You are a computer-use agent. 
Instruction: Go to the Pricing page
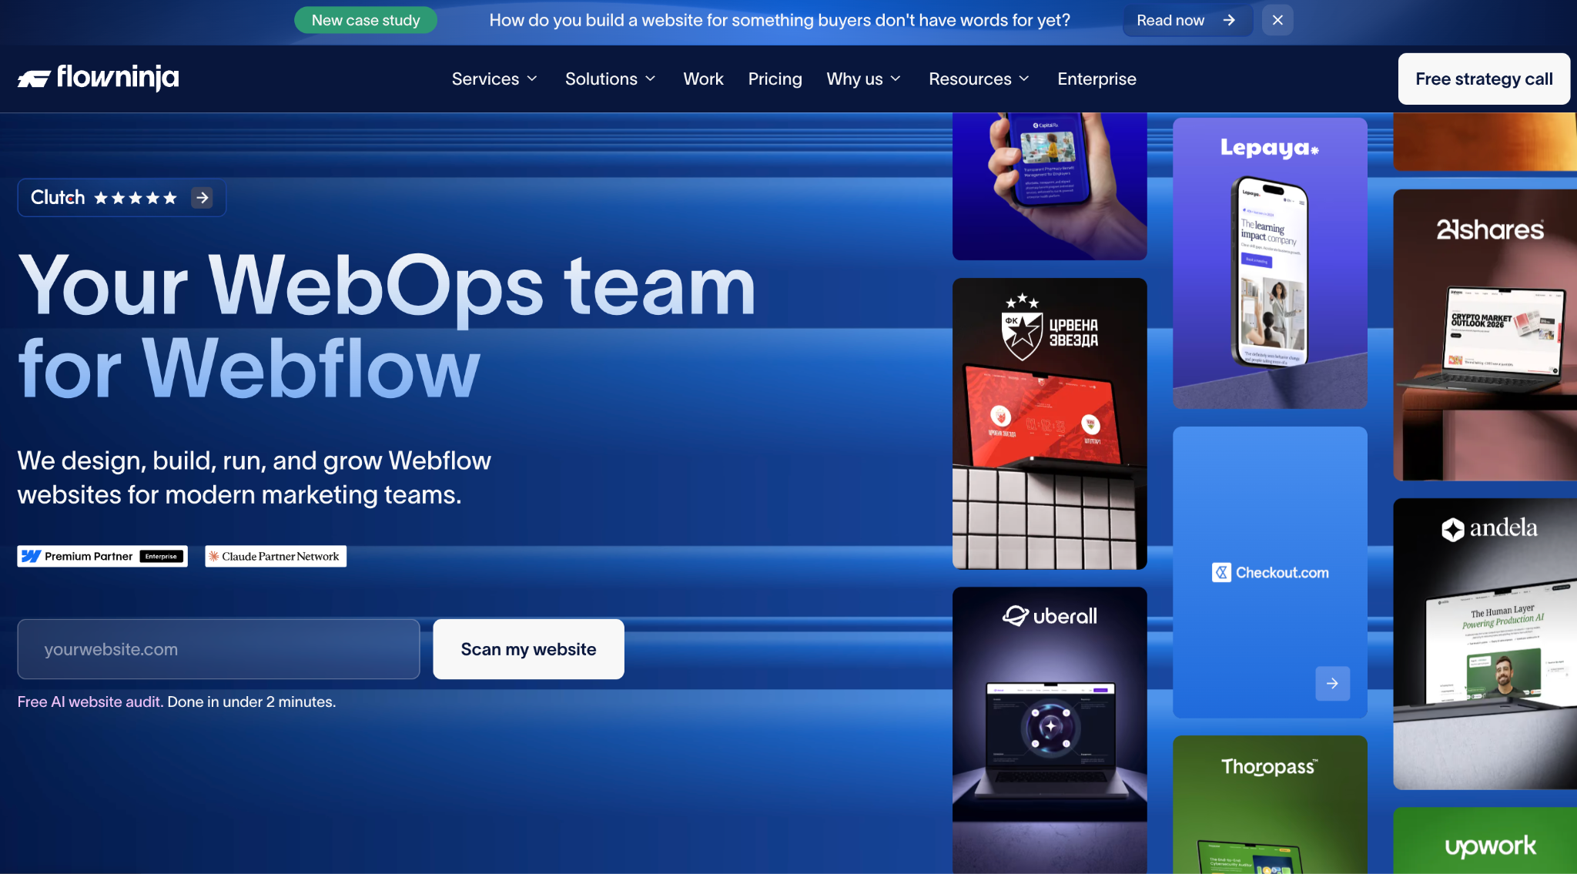click(775, 79)
